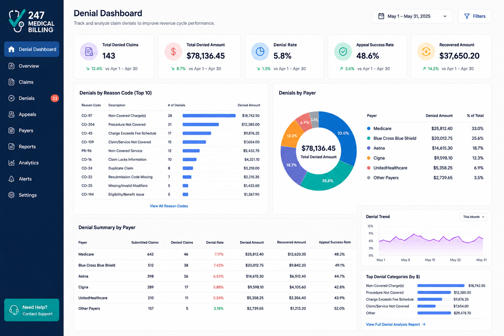Click the Filters button
Image resolution: width=504 pixels, height=336 pixels.
coord(474,16)
